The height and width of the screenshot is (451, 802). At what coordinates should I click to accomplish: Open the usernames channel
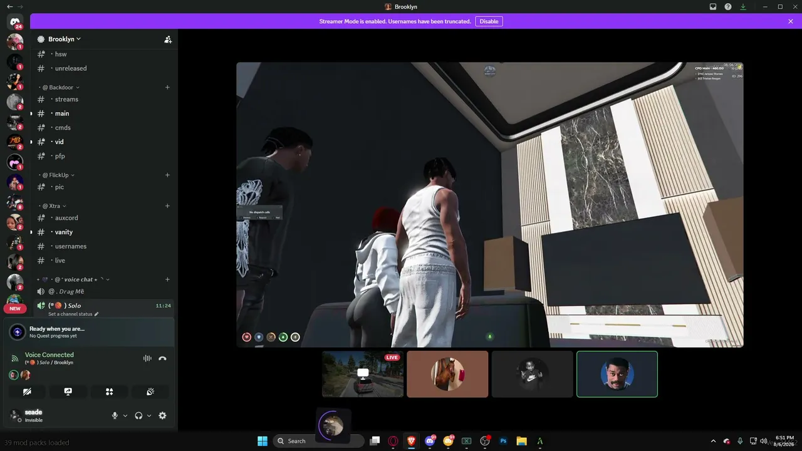(103, 246)
